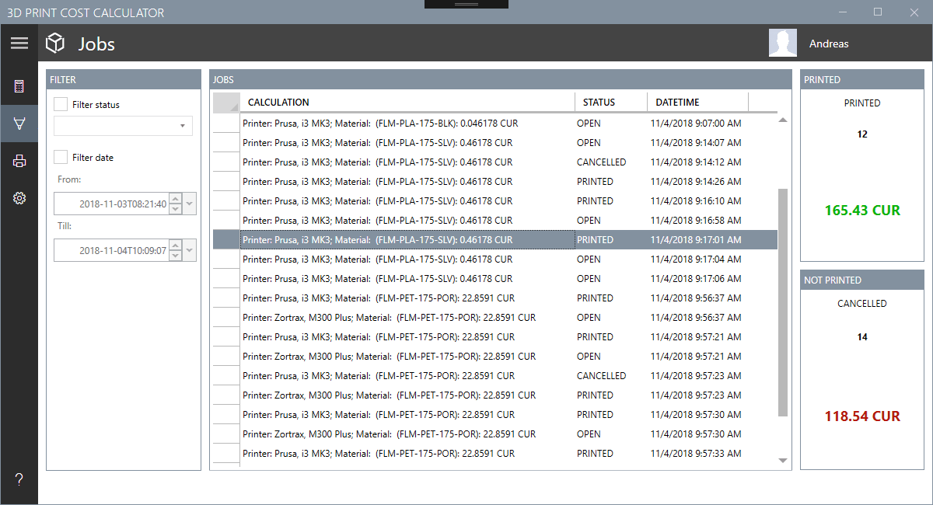933x505 pixels.
Task: Select the Prusa CANCELLED job at 9:57:23 AM
Action: [495, 376]
